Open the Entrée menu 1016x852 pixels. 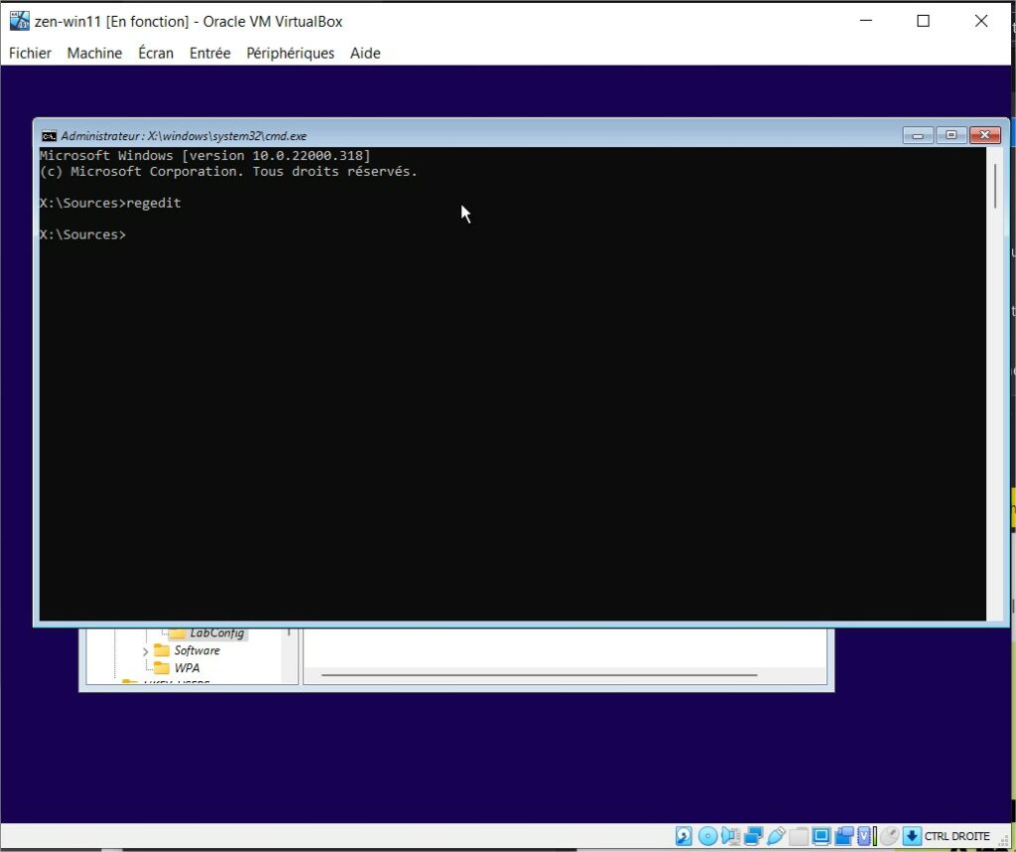[210, 54]
